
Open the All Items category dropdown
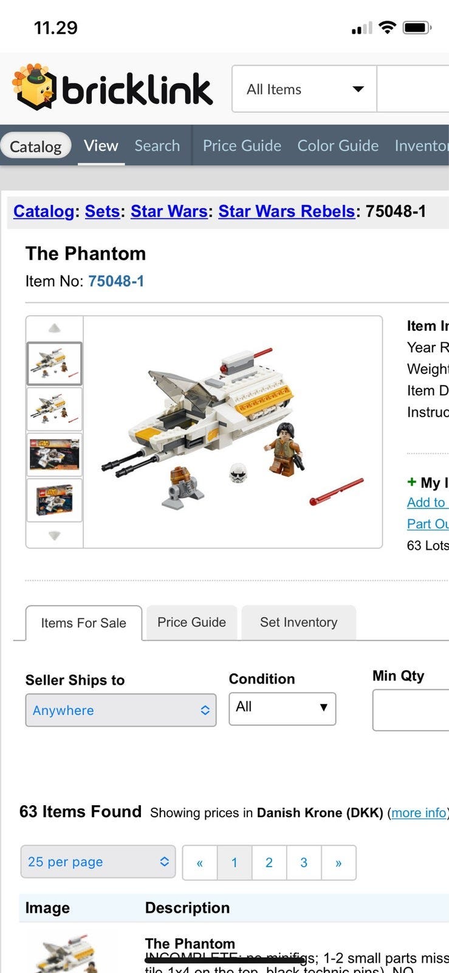click(304, 89)
